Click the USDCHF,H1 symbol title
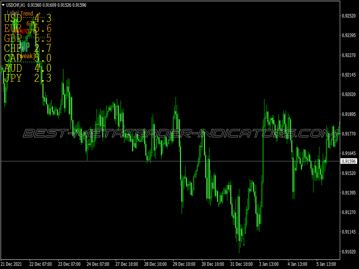Image resolution: width=359 pixels, height=269 pixels. (16, 5)
